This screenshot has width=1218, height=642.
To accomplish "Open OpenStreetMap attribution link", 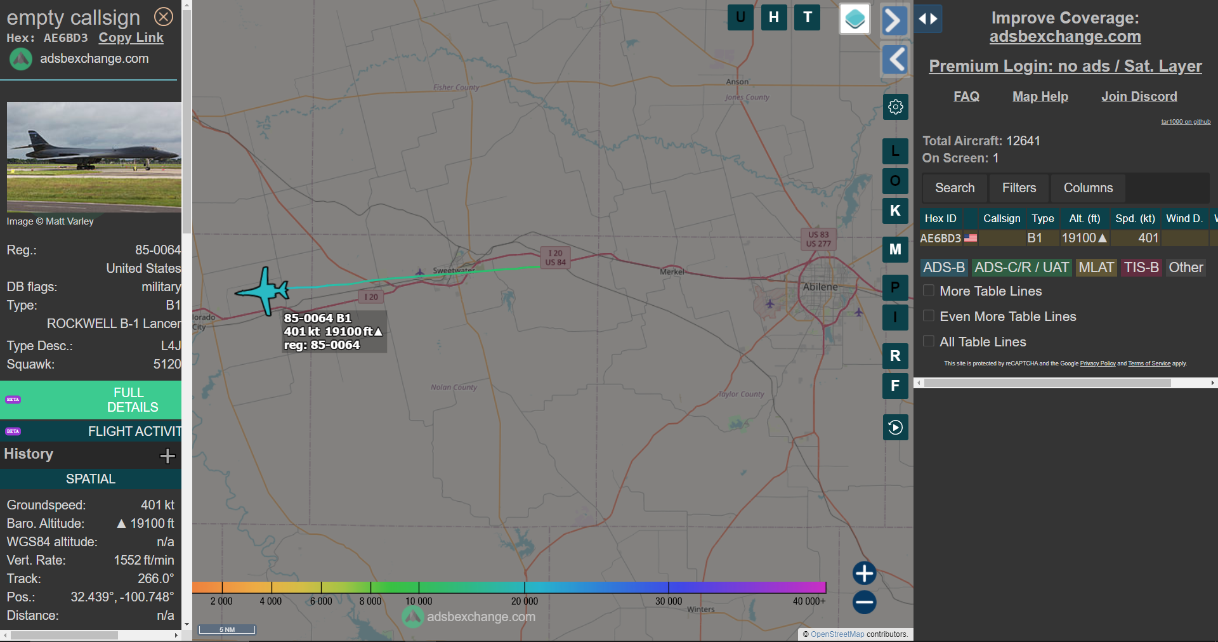I will click(837, 634).
